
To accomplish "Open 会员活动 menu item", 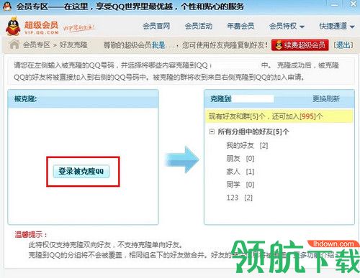I will coord(199,26).
